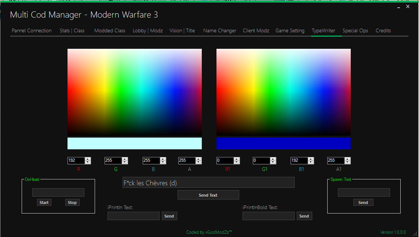419x237 pixels.
Task: Click the DoHeart text input
Action: [58, 192]
